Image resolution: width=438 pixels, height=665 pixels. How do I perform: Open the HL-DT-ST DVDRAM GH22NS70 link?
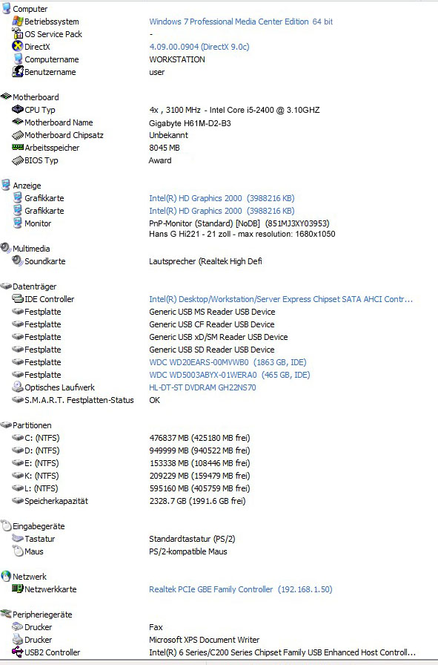(x=202, y=387)
